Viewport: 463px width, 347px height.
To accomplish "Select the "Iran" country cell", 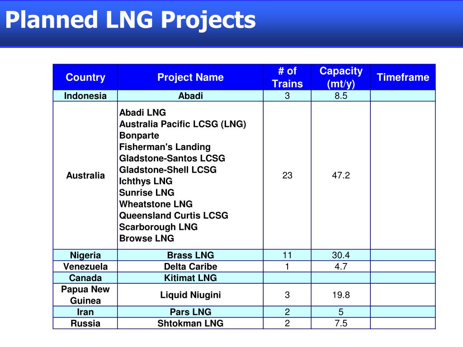I will 85,312.
